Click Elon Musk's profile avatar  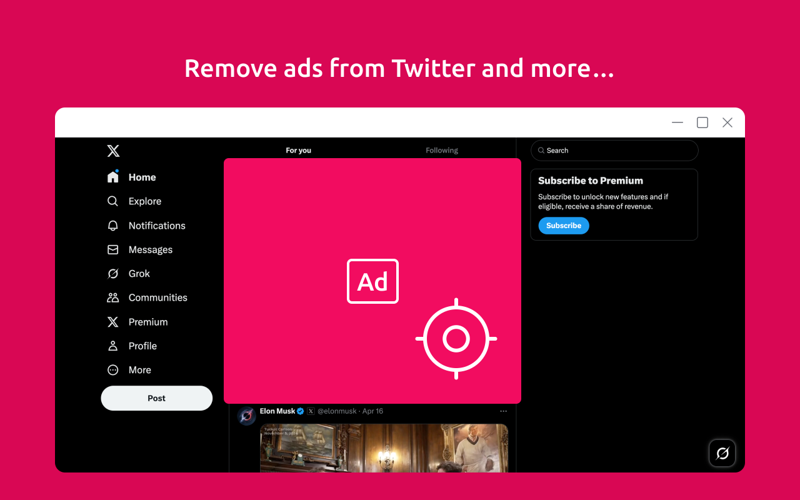point(247,416)
